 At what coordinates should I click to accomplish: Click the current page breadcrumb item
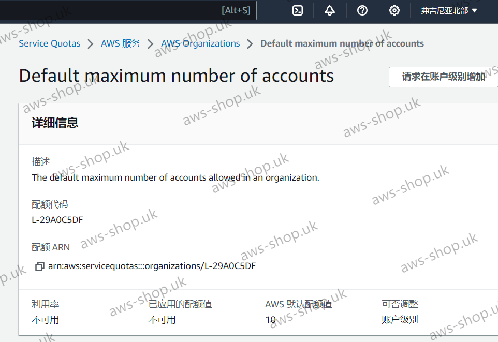pos(342,43)
